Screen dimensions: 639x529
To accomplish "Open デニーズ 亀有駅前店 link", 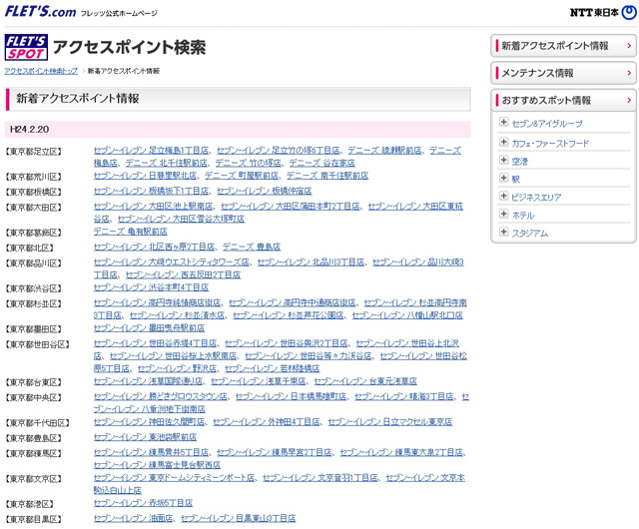I will point(131,232).
